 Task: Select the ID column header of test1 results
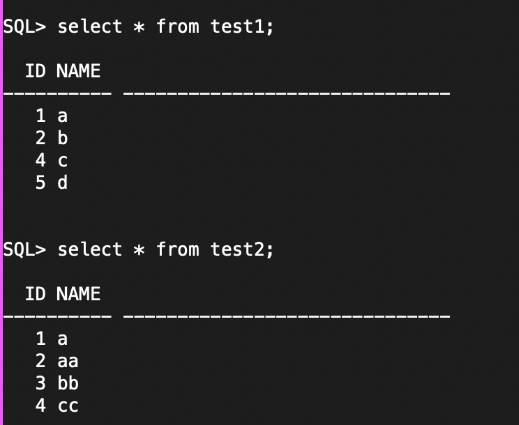(x=36, y=71)
